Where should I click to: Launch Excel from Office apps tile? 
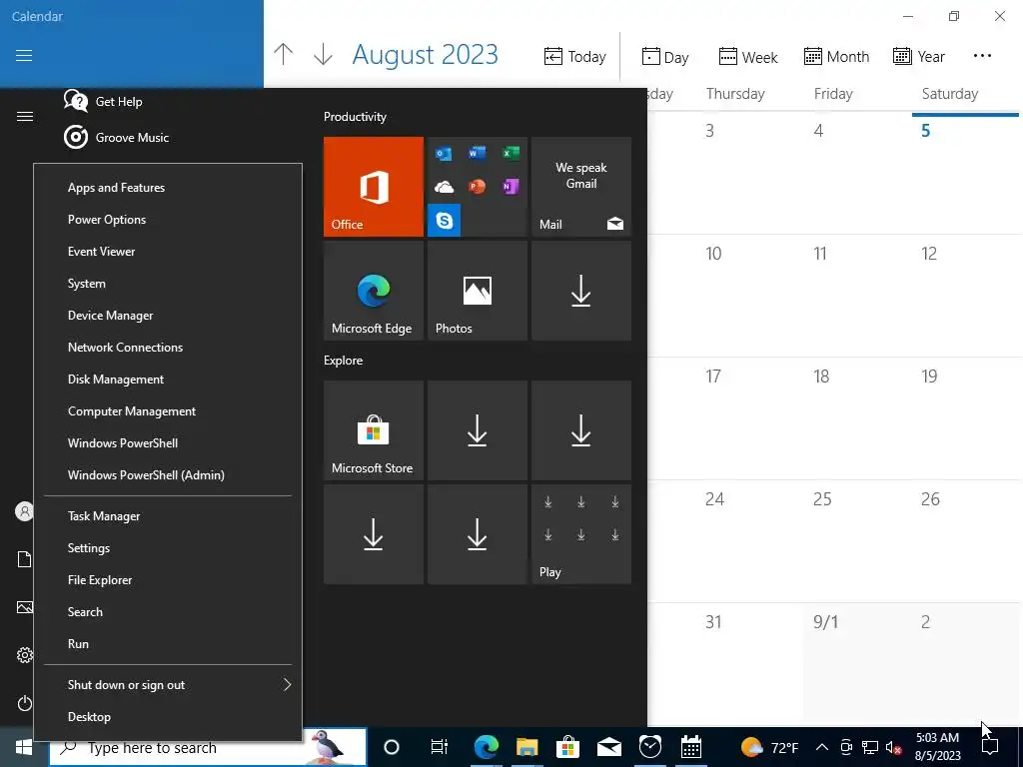pos(511,153)
